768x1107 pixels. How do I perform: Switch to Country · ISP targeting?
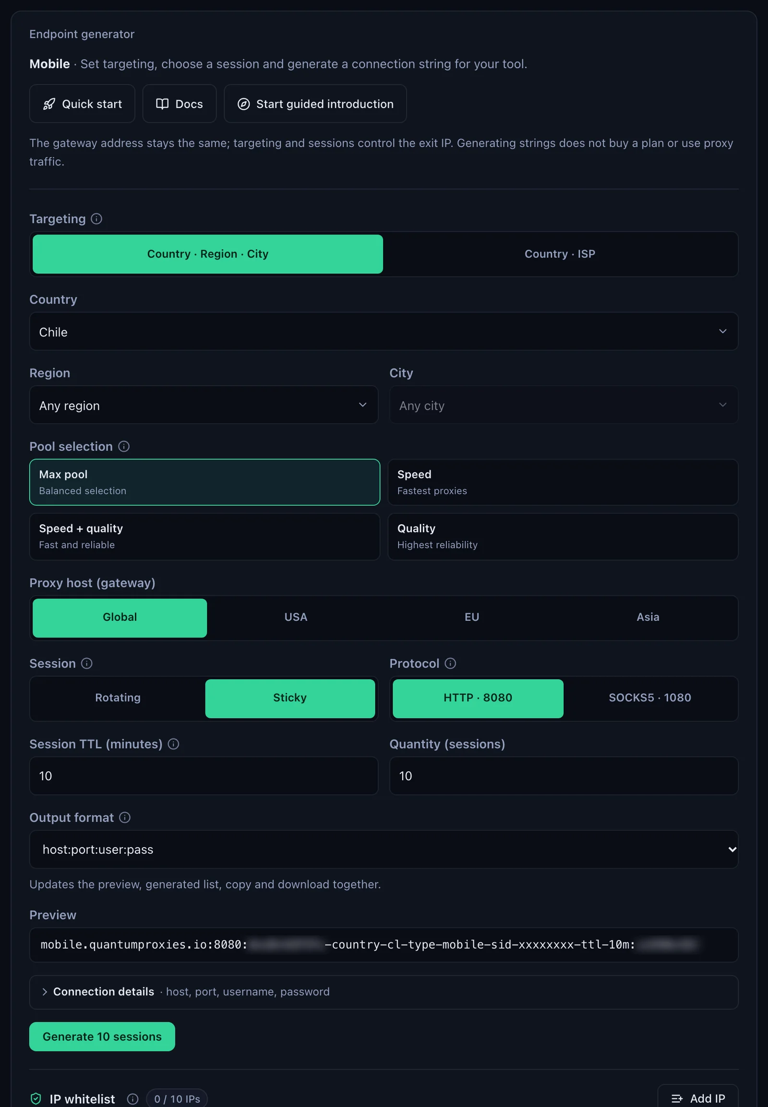[560, 254]
